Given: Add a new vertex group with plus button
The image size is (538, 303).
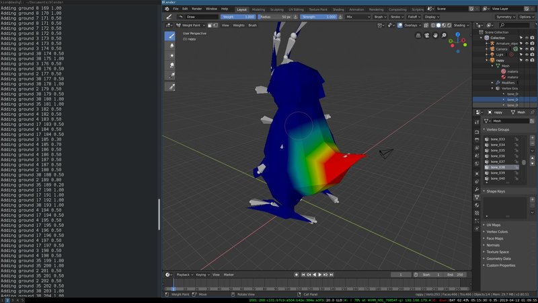Looking at the screenshot, I should coord(532,138).
